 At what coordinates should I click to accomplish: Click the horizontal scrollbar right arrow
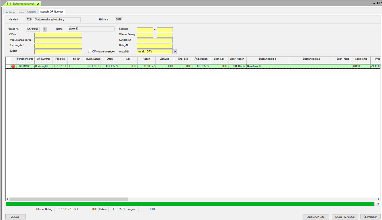pos(378,199)
